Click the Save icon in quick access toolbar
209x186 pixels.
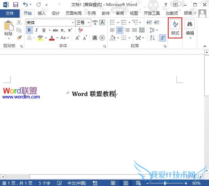(x=16, y=5)
